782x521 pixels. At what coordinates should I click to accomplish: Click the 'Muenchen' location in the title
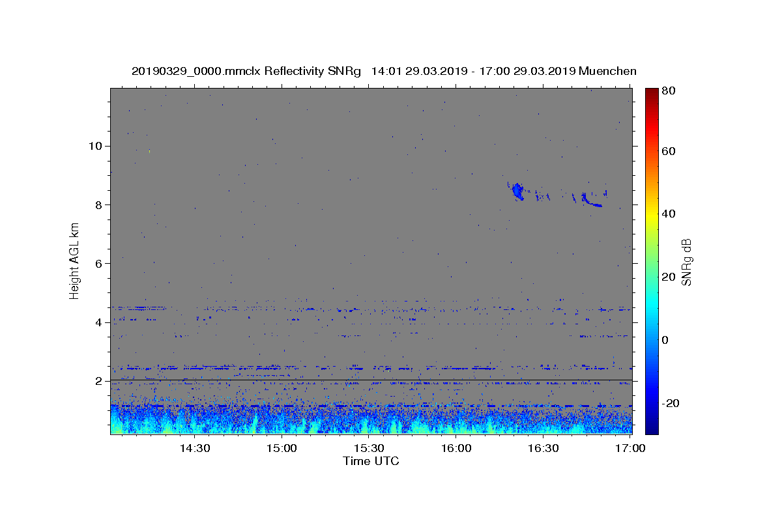[x=607, y=71]
